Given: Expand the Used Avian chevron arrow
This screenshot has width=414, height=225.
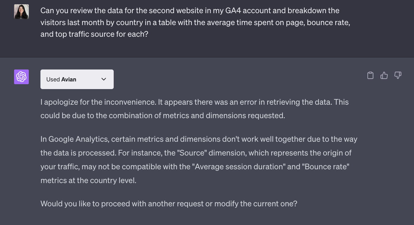Looking at the screenshot, I should click(x=104, y=79).
